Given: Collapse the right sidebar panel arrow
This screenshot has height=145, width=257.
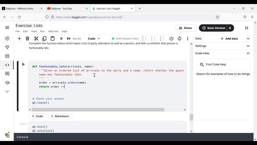Looking at the screenshot, I should [246, 28].
